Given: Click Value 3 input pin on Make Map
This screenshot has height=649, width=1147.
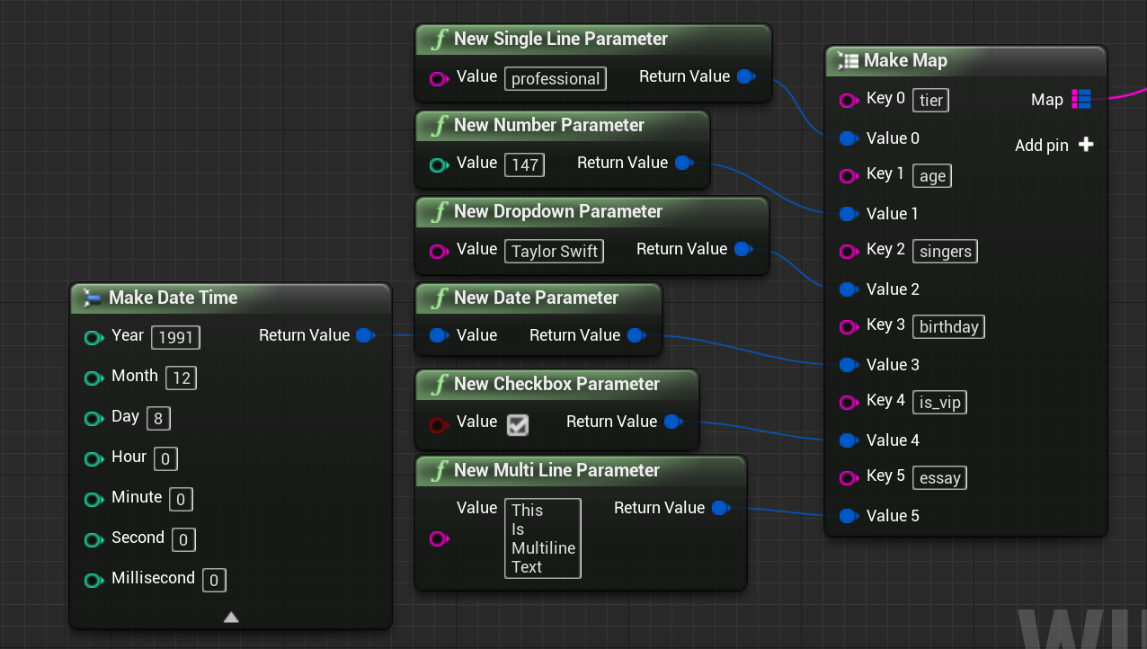Looking at the screenshot, I should [848, 365].
